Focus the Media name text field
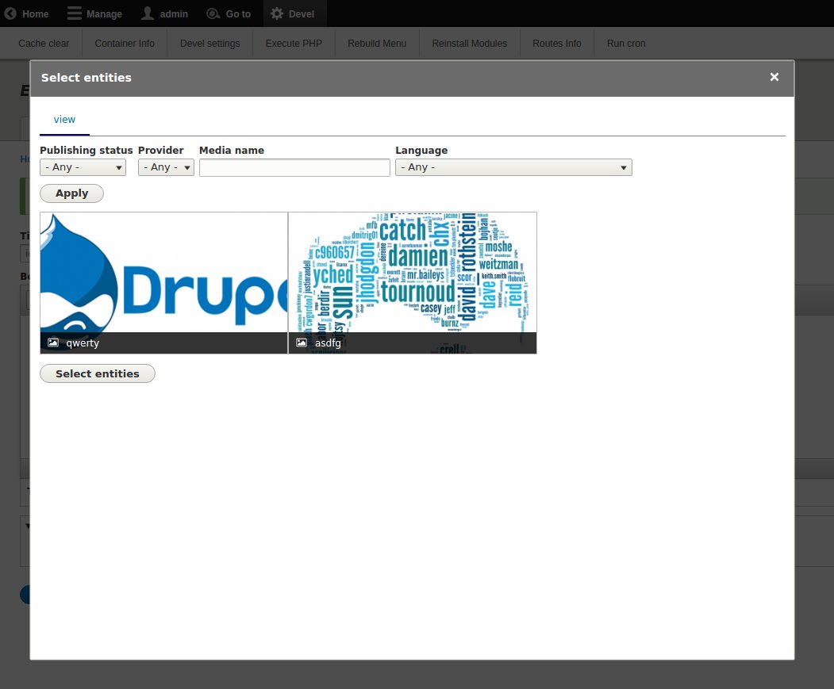The height and width of the screenshot is (689, 834). 294,167
